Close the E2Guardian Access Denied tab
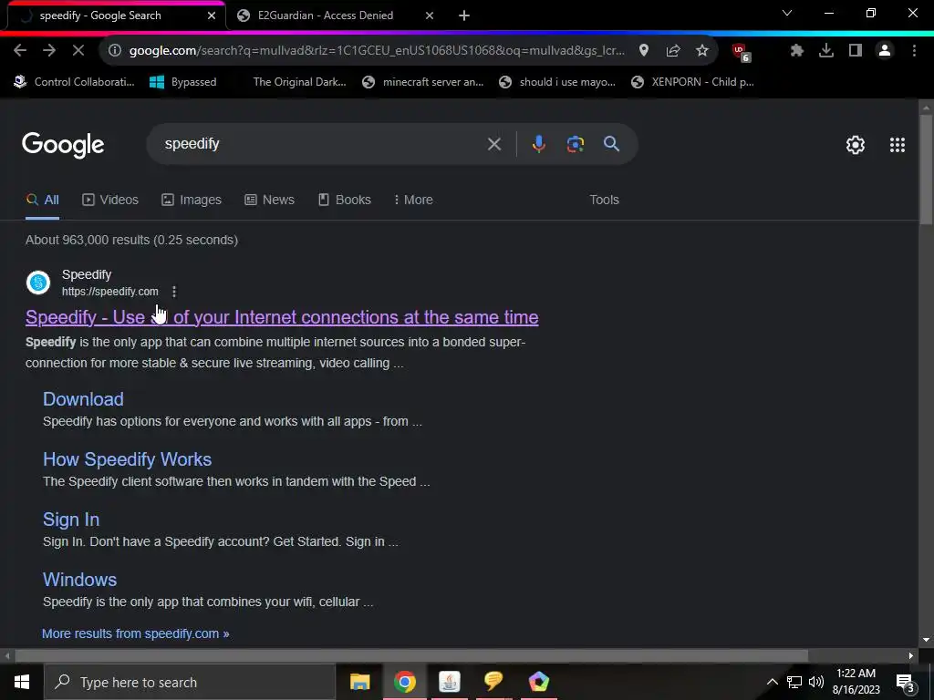This screenshot has height=700, width=934. (x=430, y=15)
